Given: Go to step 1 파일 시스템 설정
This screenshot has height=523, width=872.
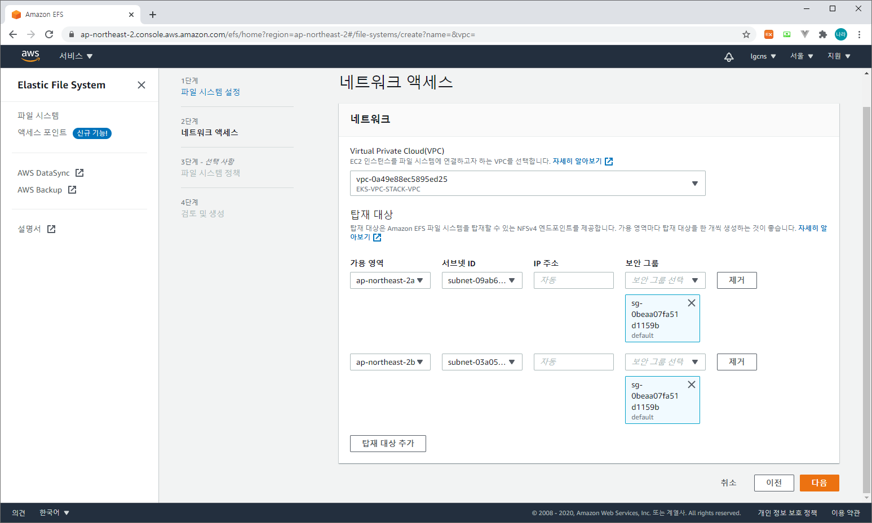Looking at the screenshot, I should pos(210,92).
